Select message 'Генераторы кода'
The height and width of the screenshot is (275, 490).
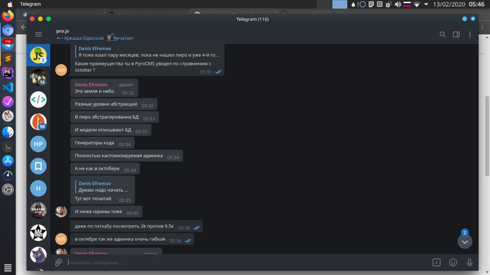pyautogui.click(x=102, y=143)
